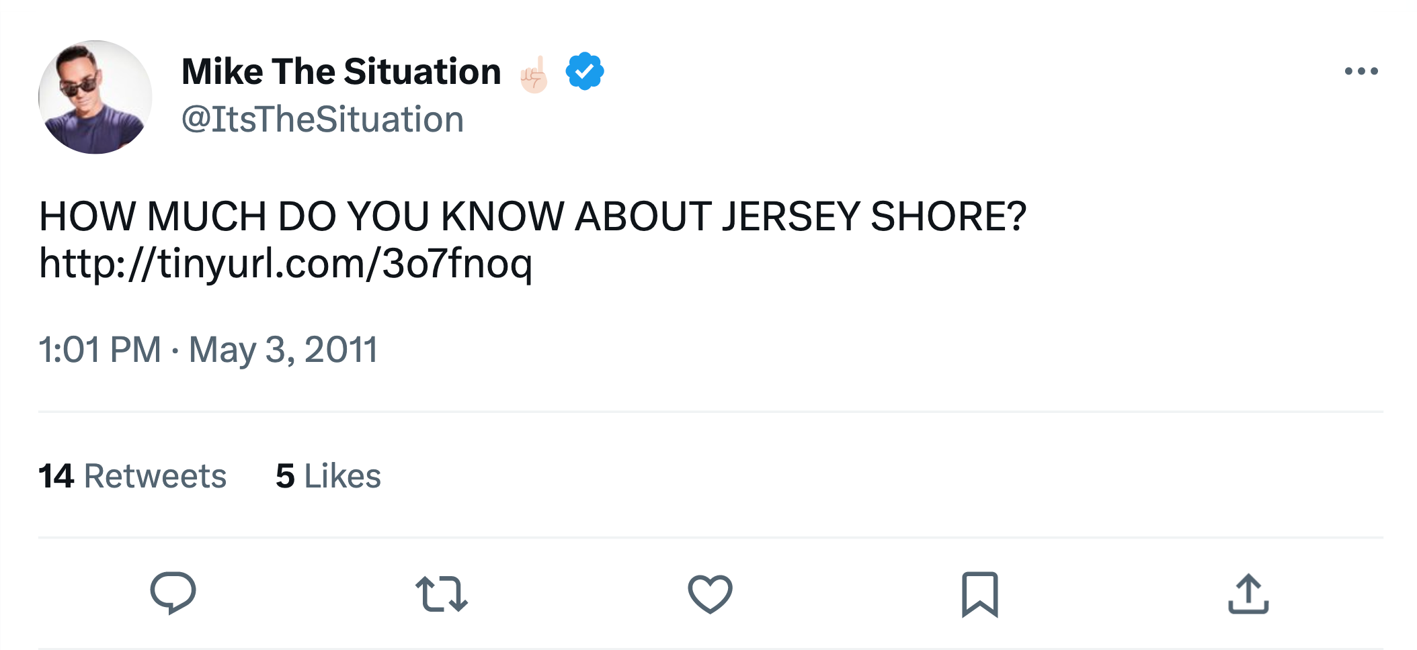Image resolution: width=1417 pixels, height=650 pixels.
Task: Click the reply speech bubble icon
Action: pyautogui.click(x=173, y=593)
